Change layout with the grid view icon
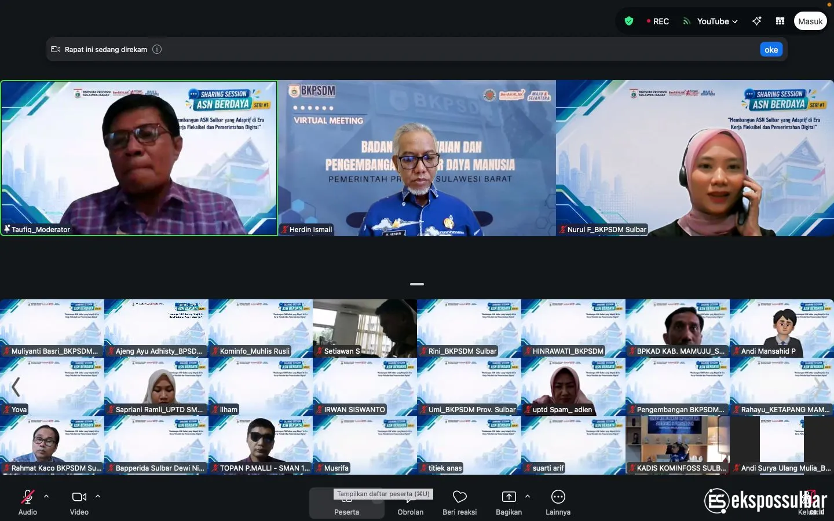 [x=780, y=21]
